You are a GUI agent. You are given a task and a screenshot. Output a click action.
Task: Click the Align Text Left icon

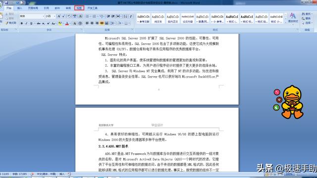(x=87, y=23)
